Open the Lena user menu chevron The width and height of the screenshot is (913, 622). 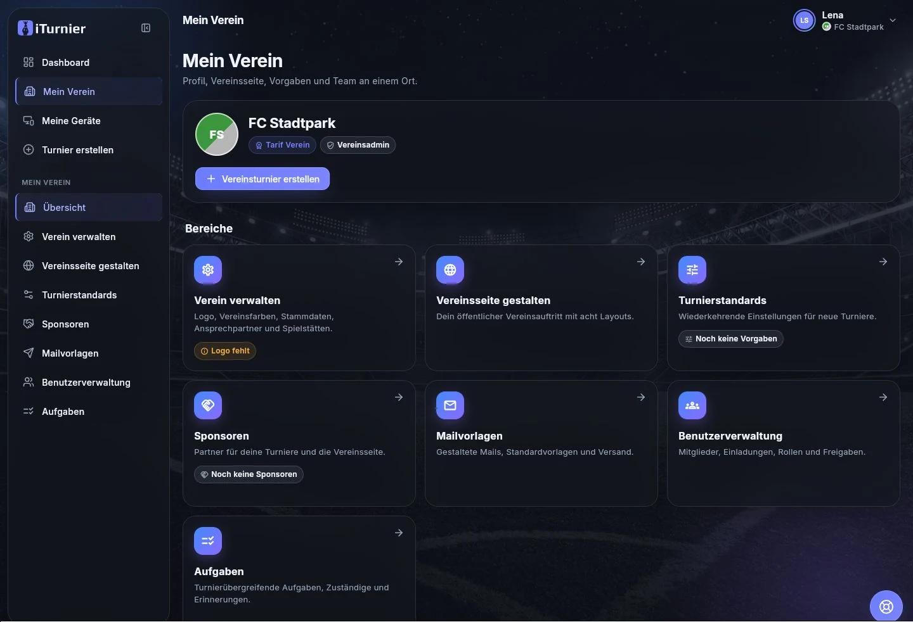click(893, 20)
